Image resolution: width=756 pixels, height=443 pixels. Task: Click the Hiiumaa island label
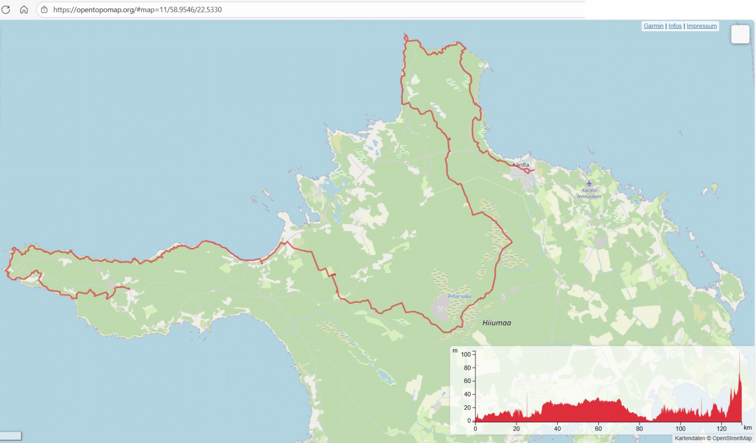click(x=497, y=323)
